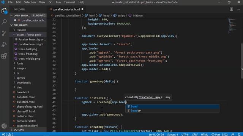Click the Split Editor Right icon
This screenshot has width=243, height=136.
(231, 9)
